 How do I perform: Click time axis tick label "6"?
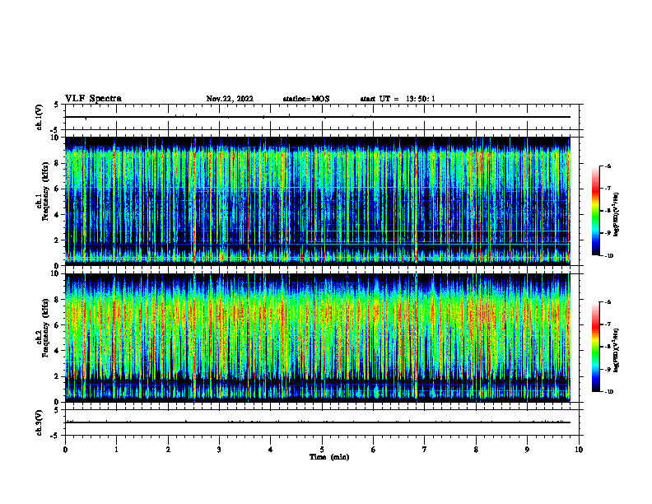pyautogui.click(x=374, y=450)
